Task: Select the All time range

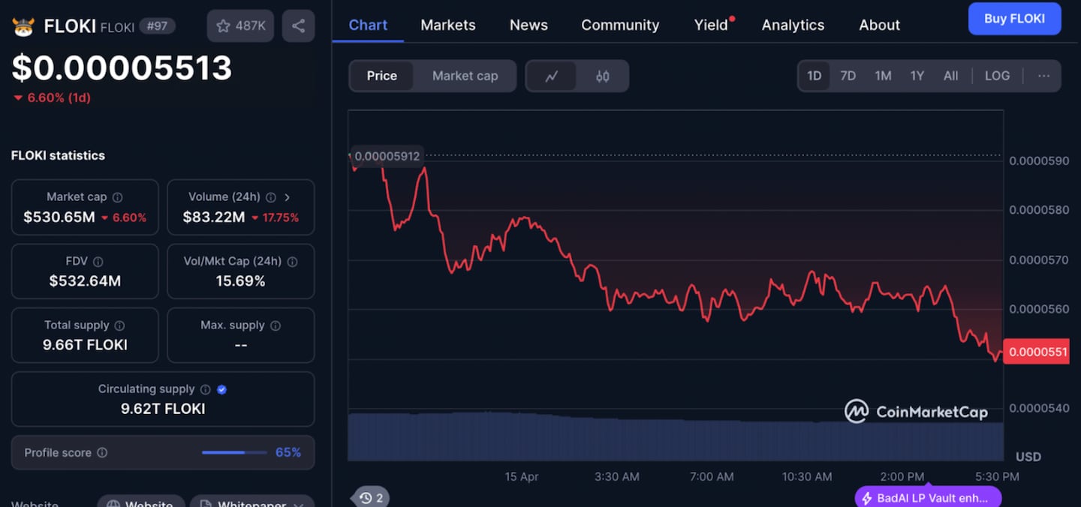Action: click(950, 76)
